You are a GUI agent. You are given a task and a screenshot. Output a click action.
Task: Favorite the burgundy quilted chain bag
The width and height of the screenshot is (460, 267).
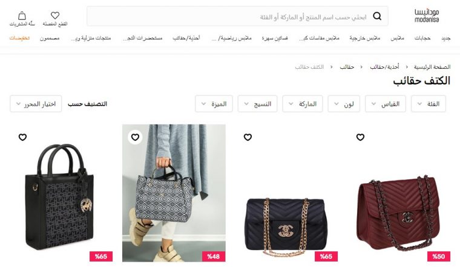pos(360,137)
